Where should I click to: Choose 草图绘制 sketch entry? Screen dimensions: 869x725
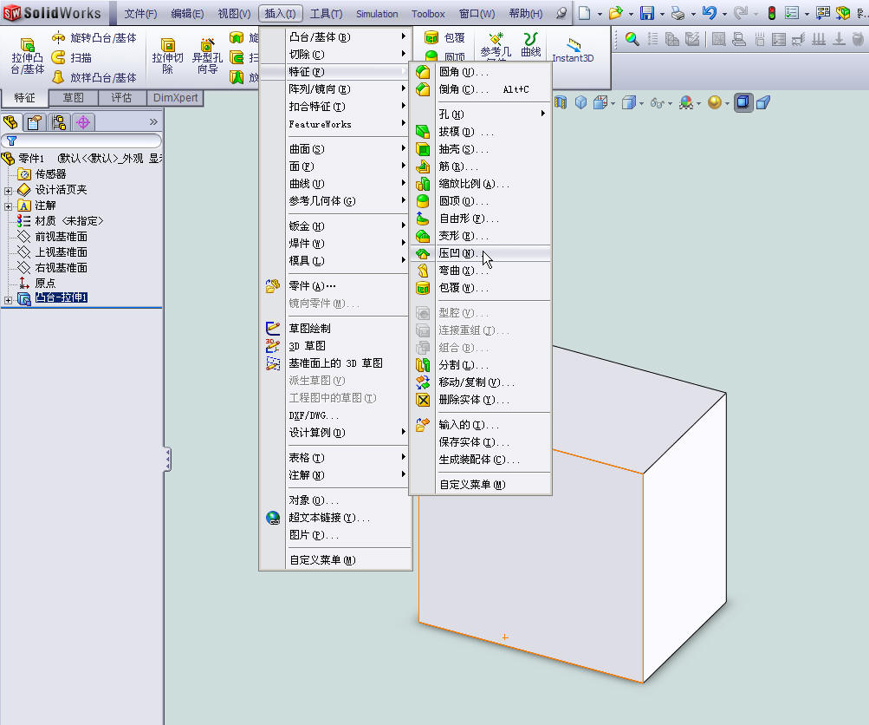336,329
